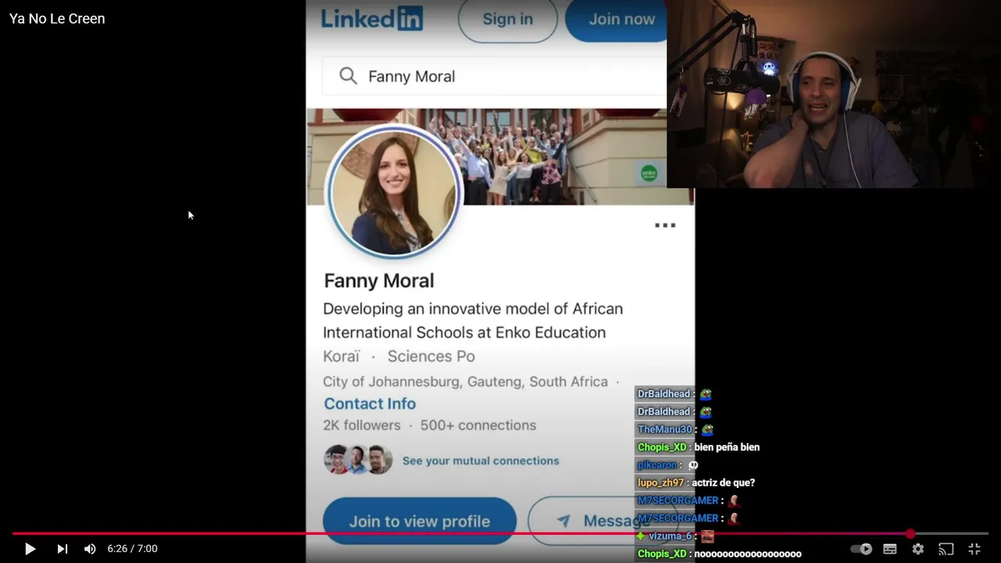Screen dimensions: 1001x563
Task: Cast video to a TV
Action: pyautogui.click(x=946, y=549)
